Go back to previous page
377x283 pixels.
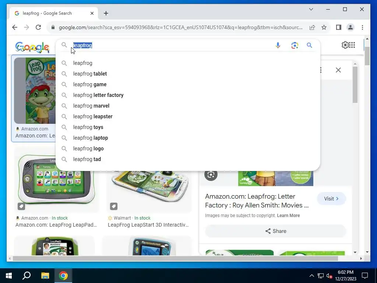[15, 27]
